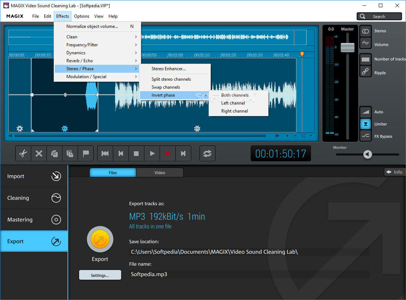Expand the Dynamics submenu
Screen dimensions: 406x300
pyautogui.click(x=97, y=53)
